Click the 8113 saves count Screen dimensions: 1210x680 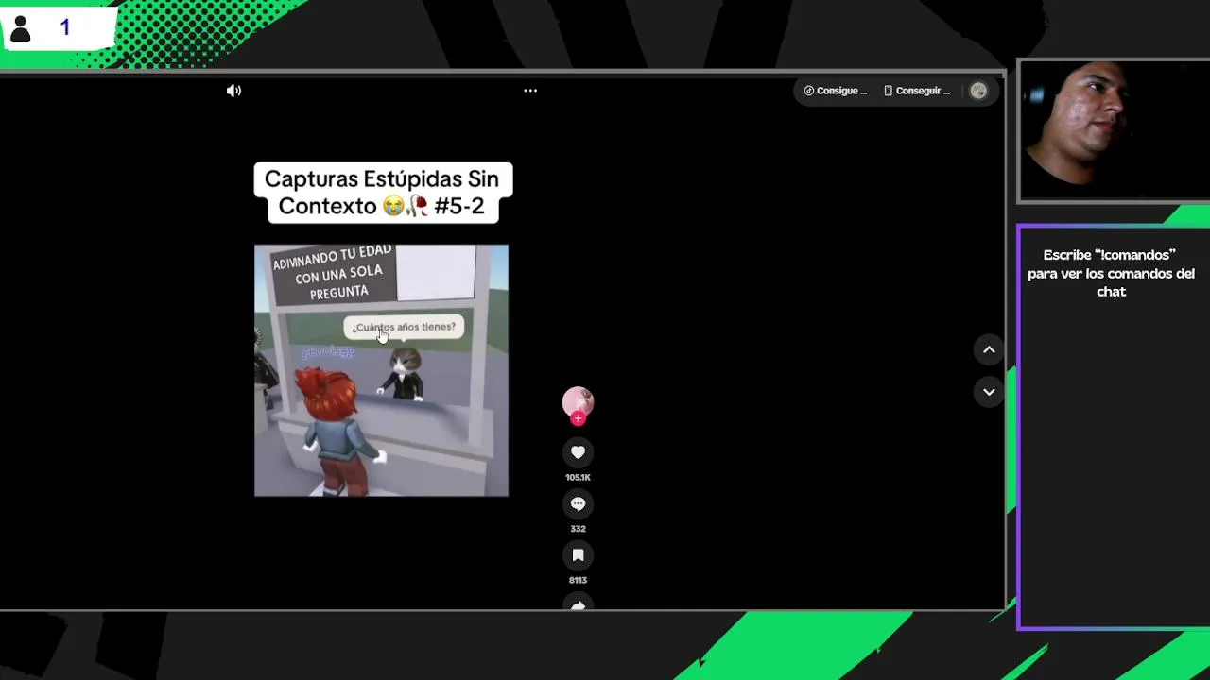(x=578, y=580)
